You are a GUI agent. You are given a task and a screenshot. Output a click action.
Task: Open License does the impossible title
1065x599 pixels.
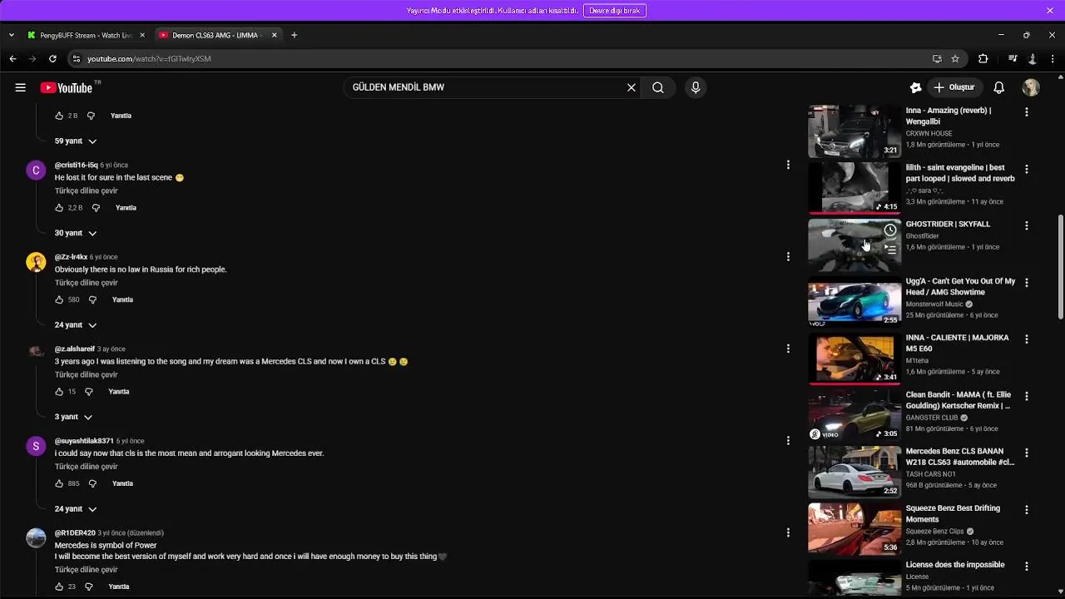pos(955,565)
